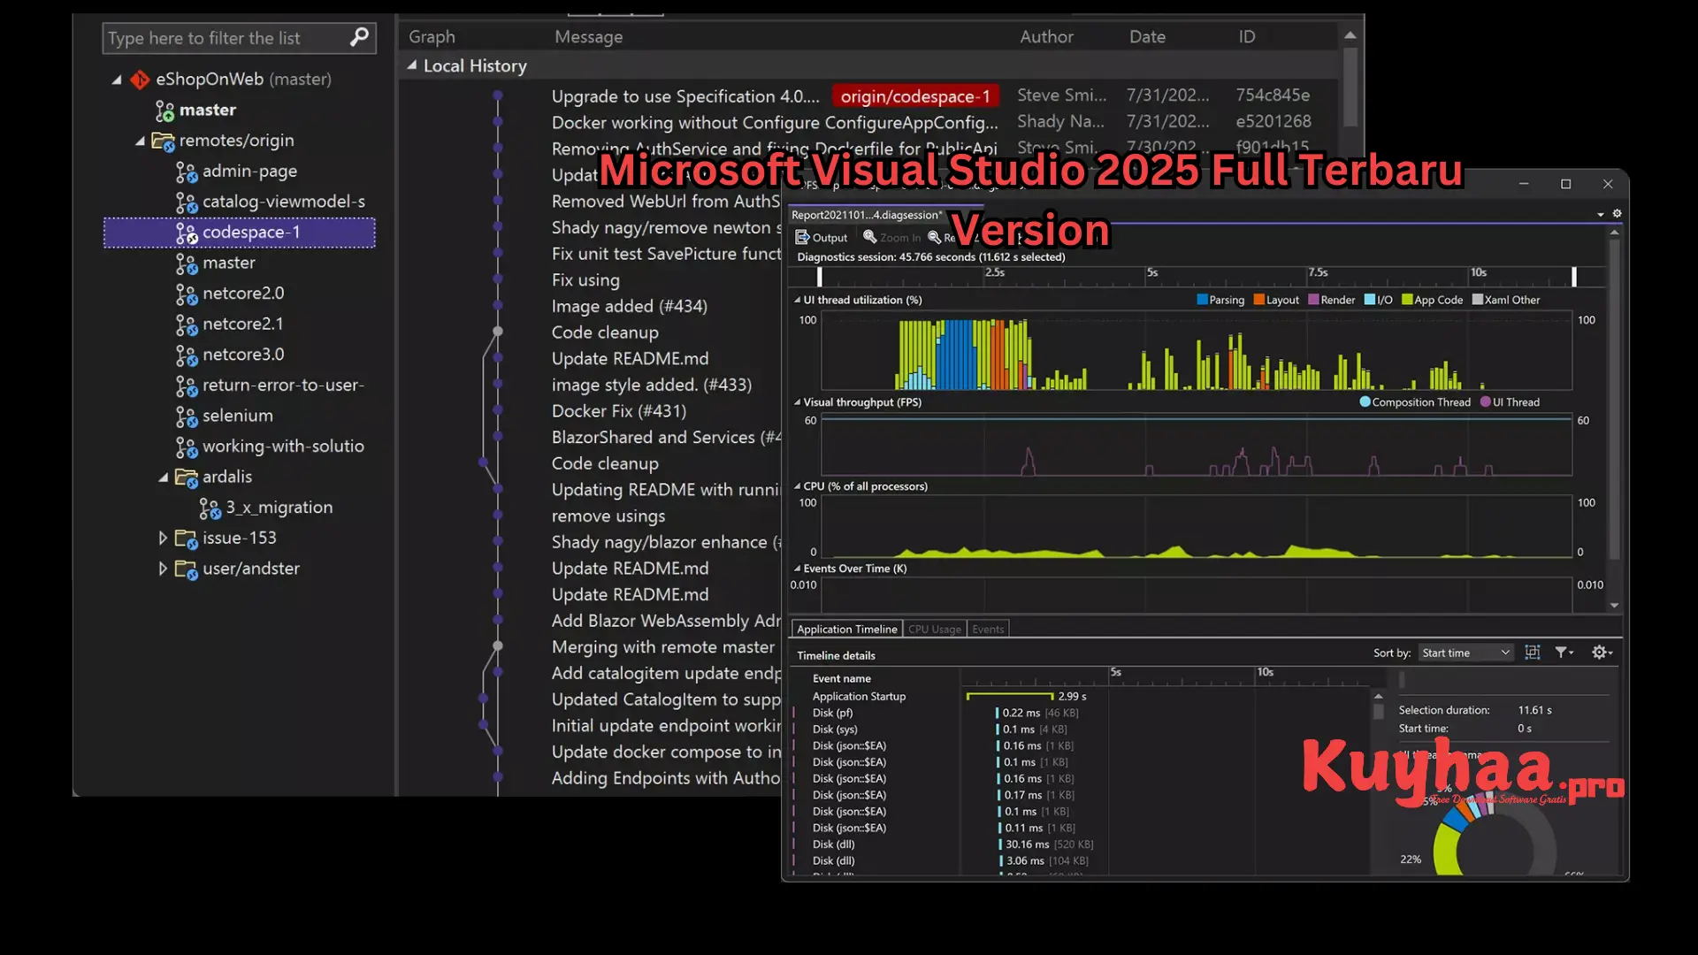Click the issue-153 folder icon

click(186, 539)
